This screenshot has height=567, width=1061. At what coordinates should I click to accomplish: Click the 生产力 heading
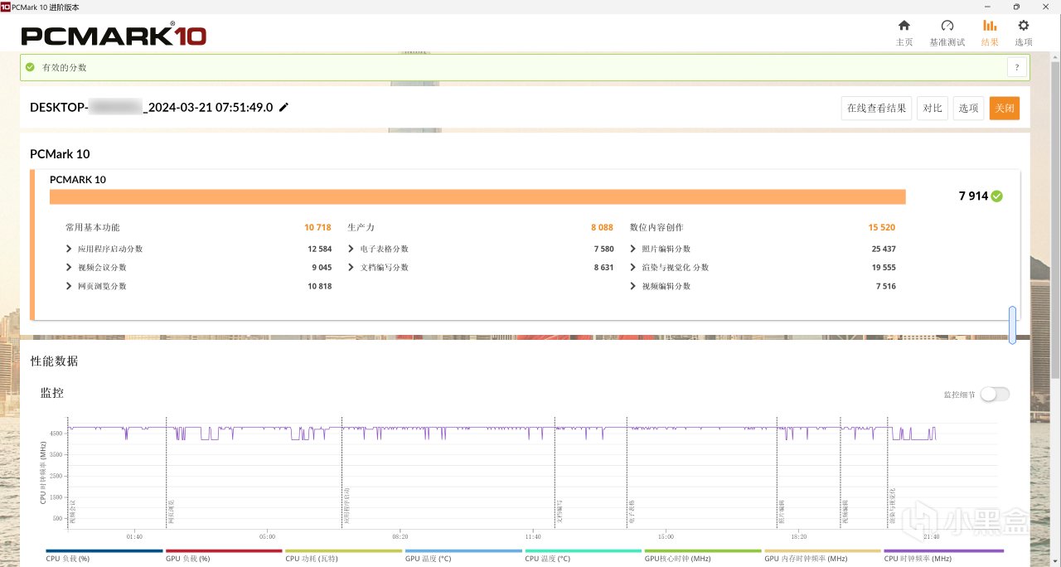click(x=361, y=227)
